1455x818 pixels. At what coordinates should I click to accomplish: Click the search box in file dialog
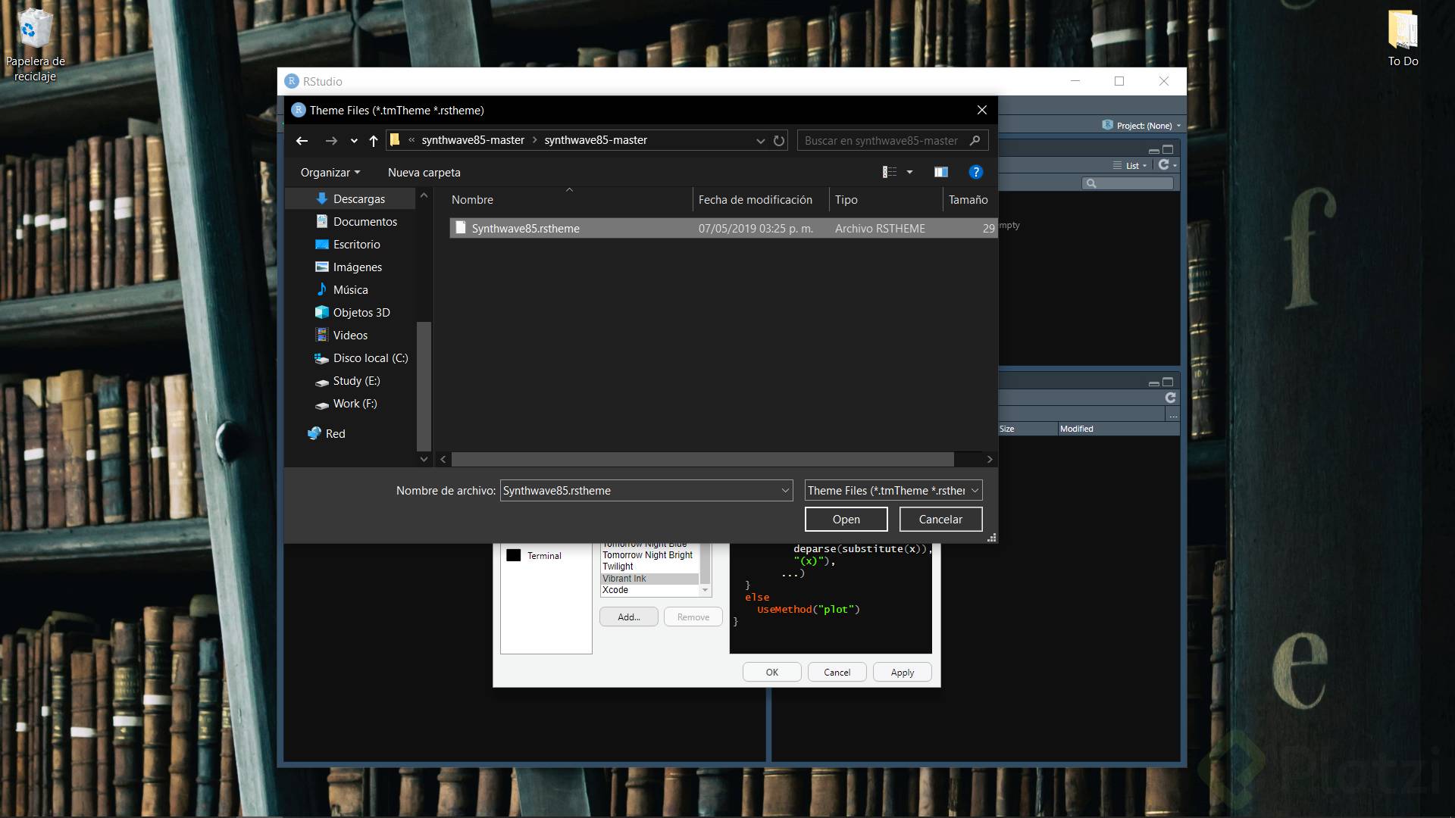[x=892, y=140]
